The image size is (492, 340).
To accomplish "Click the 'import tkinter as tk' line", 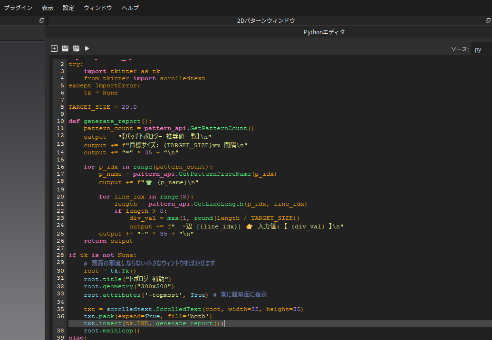I will tap(122, 71).
